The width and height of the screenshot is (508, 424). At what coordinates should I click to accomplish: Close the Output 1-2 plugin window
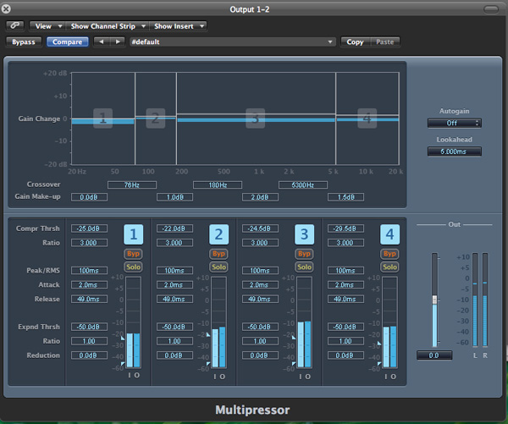[x=6, y=8]
